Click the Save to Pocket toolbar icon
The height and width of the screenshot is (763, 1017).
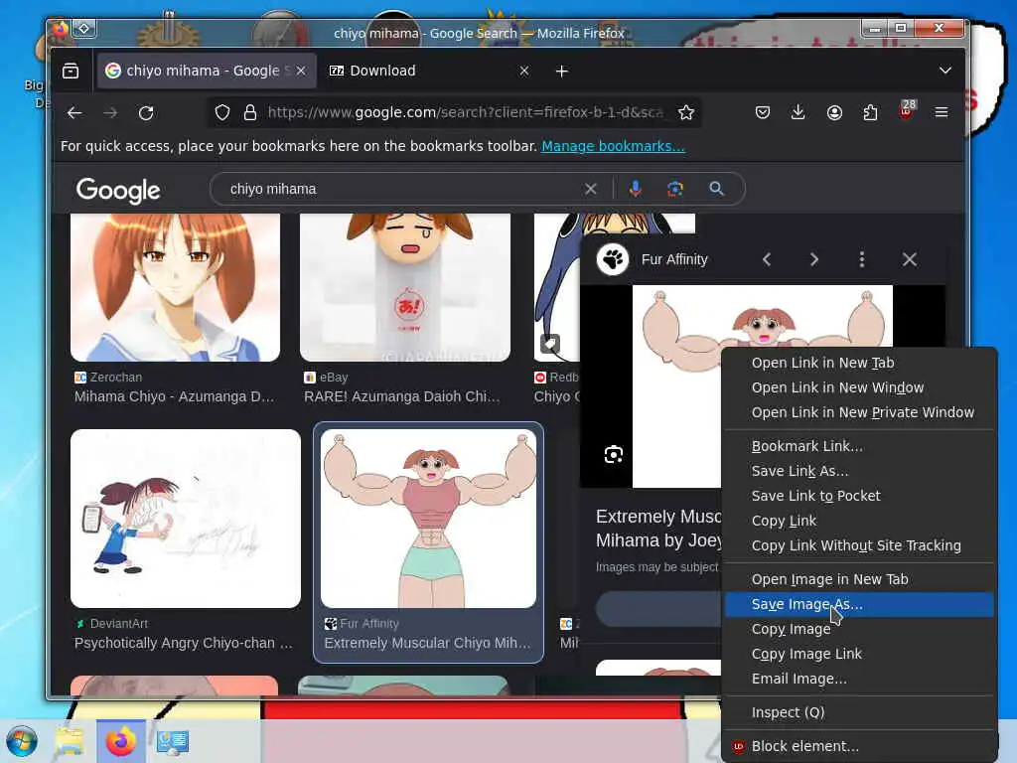click(x=763, y=113)
